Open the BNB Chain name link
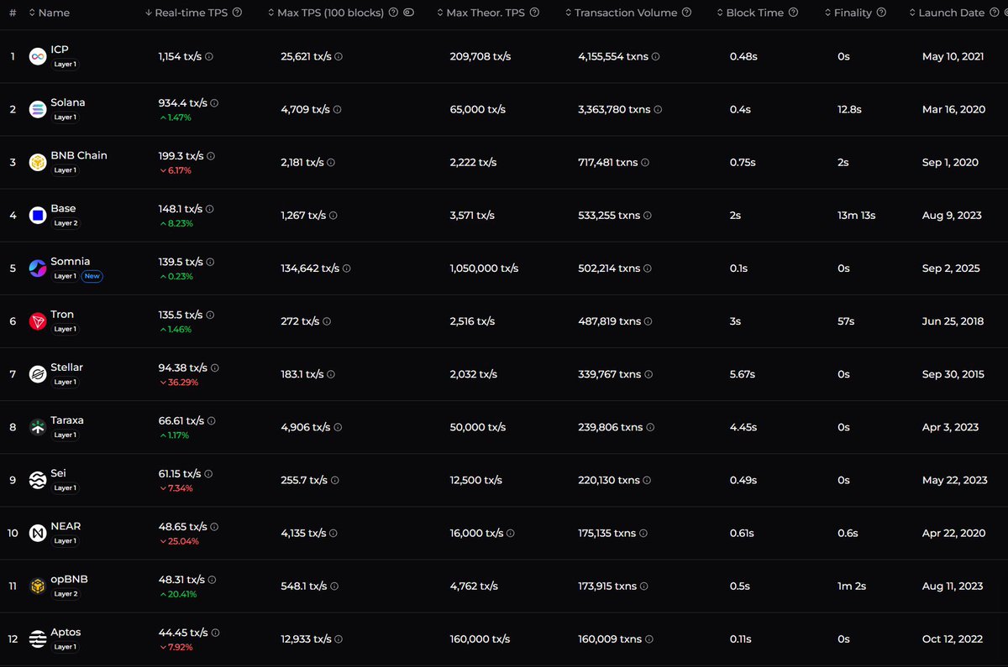Viewport: 1008px width, 667px height. pos(79,155)
